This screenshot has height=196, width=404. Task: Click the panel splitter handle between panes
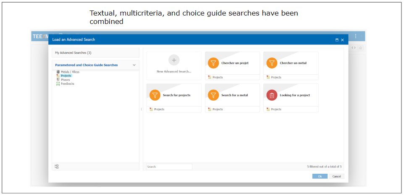coord(141,109)
